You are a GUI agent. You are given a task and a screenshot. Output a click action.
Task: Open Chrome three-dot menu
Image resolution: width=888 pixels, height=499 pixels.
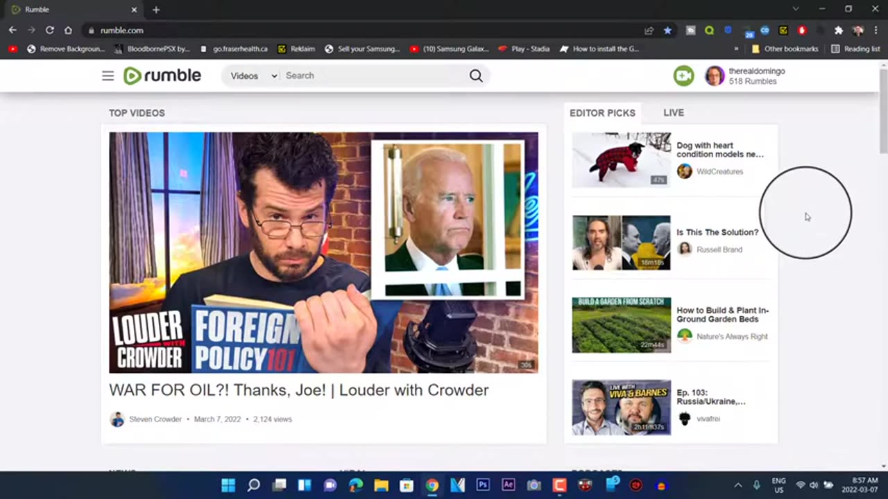point(876,30)
